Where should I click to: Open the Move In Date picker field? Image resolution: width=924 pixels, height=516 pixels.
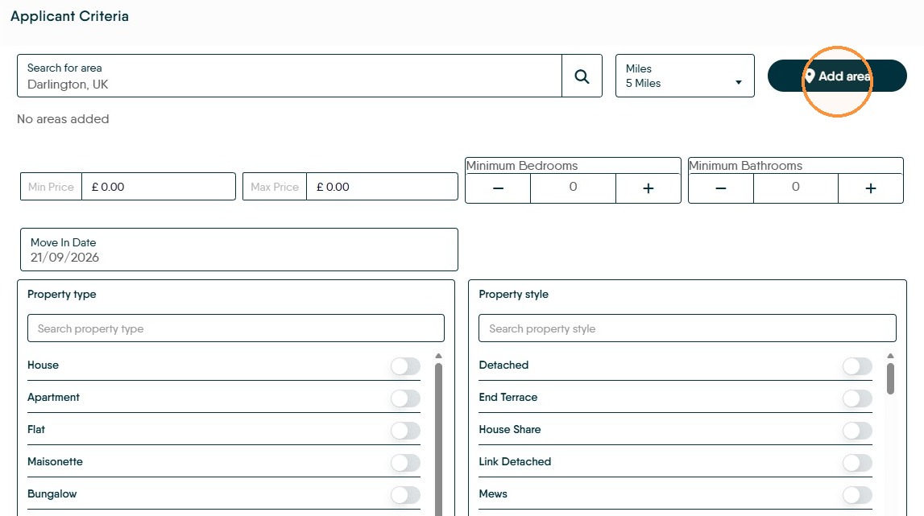pos(239,250)
